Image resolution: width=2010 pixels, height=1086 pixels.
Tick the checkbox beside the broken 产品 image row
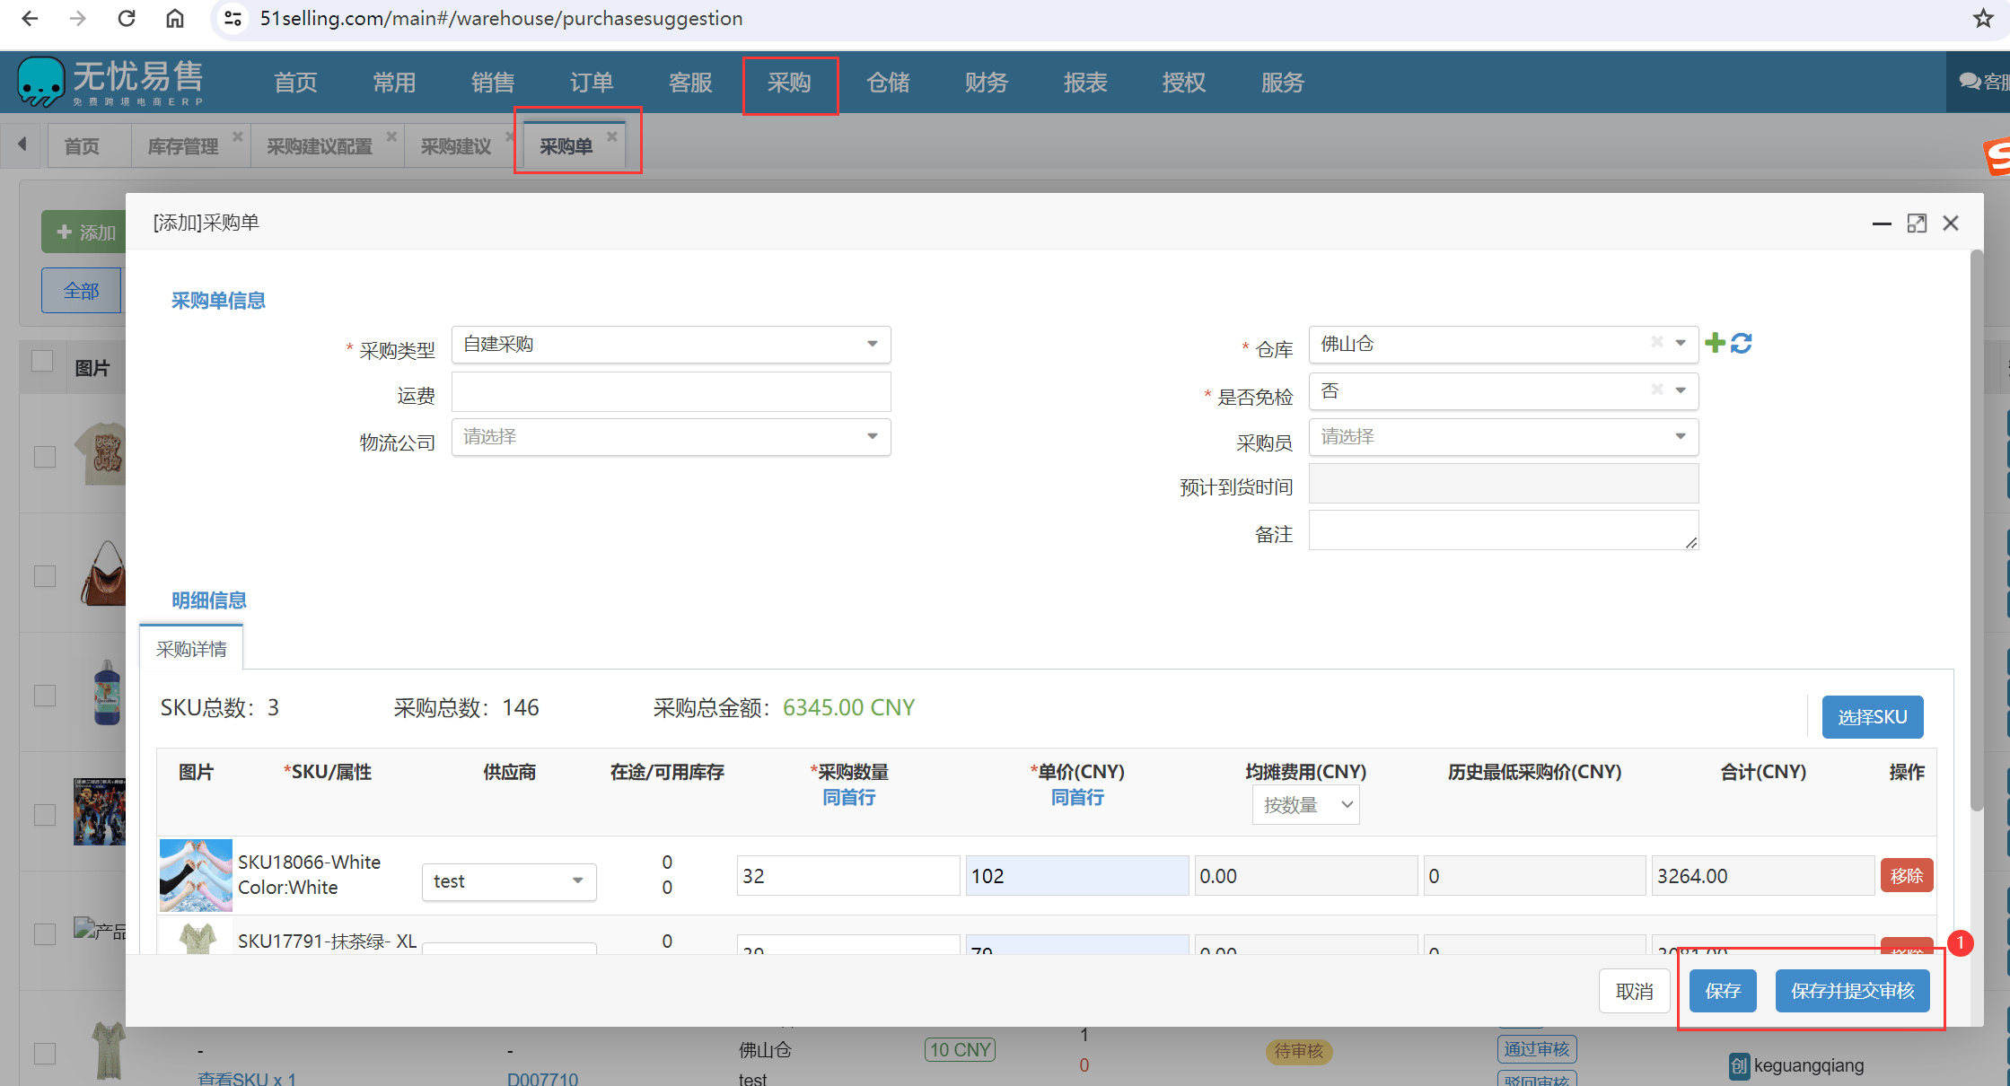(45, 933)
